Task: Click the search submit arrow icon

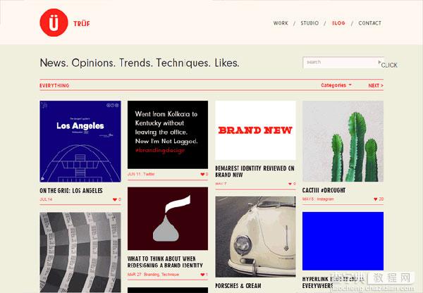Action: [x=379, y=62]
